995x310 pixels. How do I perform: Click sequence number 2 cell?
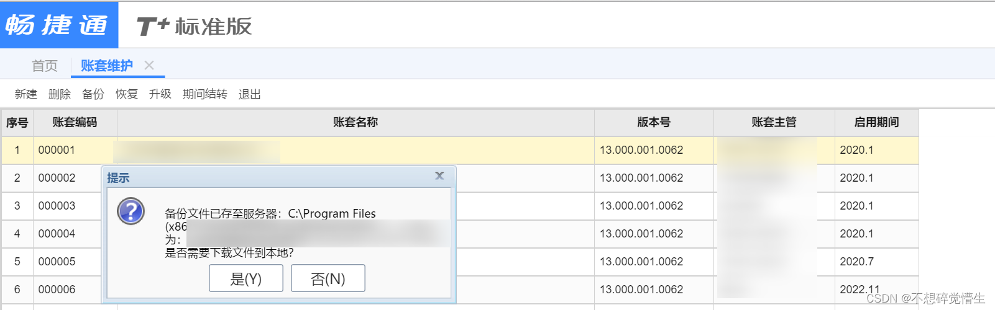point(17,178)
